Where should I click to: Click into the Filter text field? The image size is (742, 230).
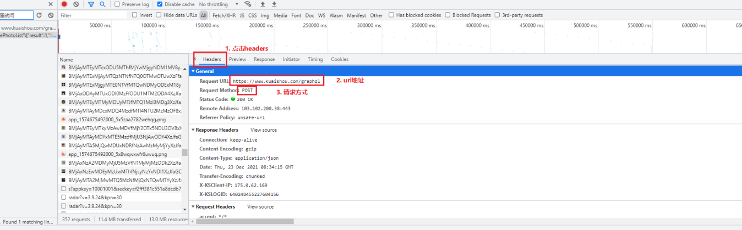click(x=94, y=15)
